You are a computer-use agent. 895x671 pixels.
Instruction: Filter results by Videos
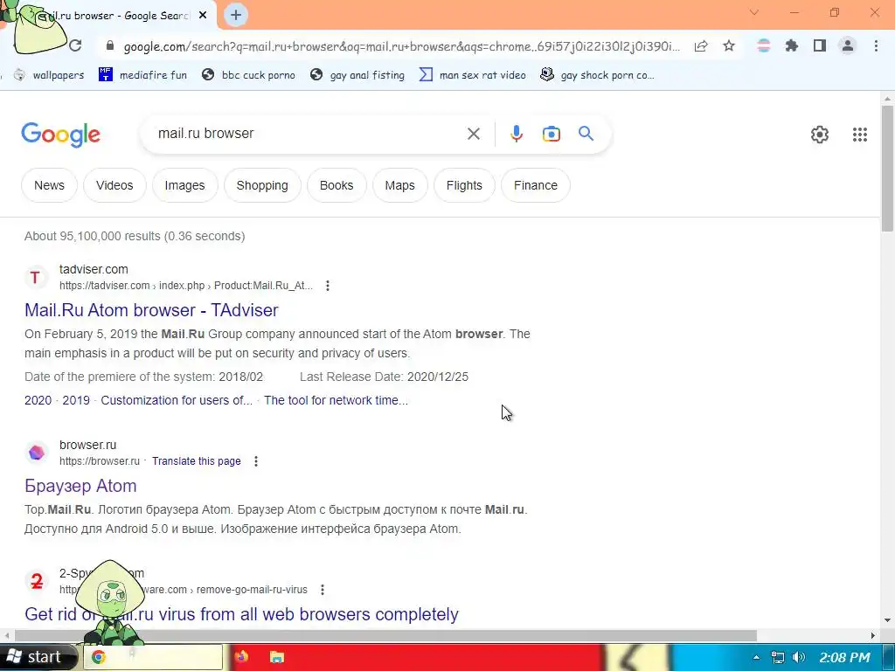(x=114, y=185)
